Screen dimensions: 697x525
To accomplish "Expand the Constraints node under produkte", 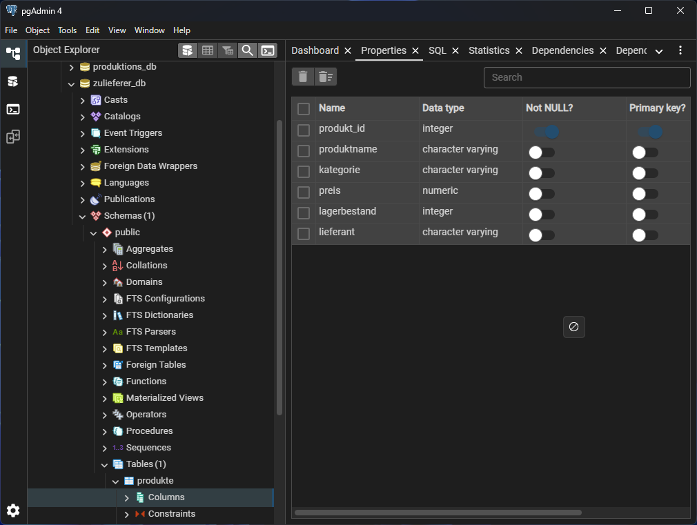I will pos(126,514).
